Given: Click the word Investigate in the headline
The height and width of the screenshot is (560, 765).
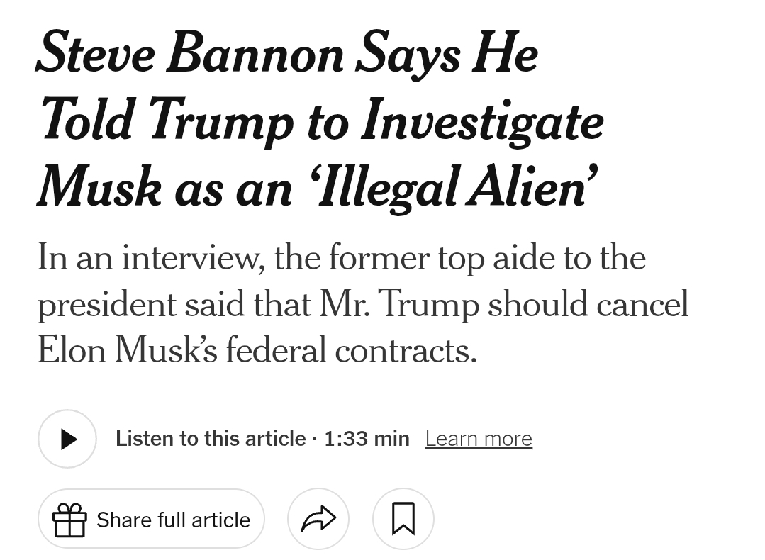Looking at the screenshot, I should coord(482,121).
